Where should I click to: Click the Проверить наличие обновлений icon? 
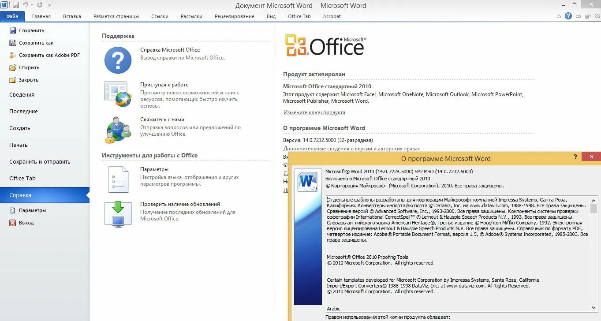click(x=118, y=214)
